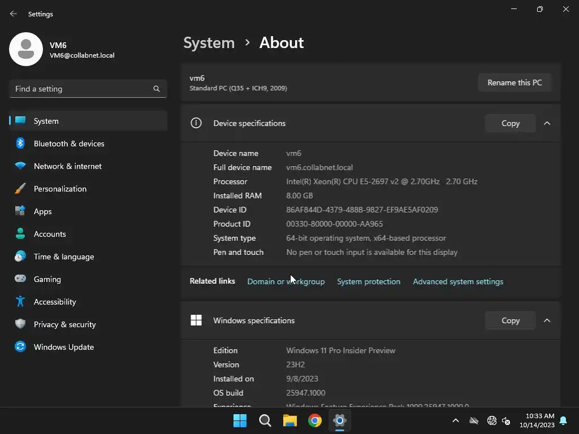The height and width of the screenshot is (434, 579).
Task: Copy the Device specifications
Action: [x=511, y=123]
